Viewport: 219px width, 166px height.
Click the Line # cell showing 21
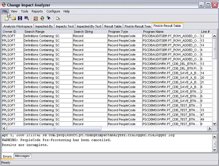pyautogui.click(x=206, y=82)
